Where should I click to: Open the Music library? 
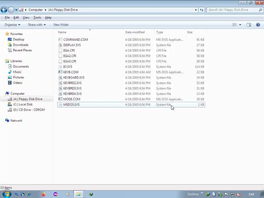click(x=17, y=72)
